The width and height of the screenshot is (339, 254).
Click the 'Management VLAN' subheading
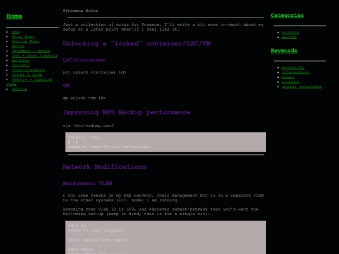pos(87,183)
